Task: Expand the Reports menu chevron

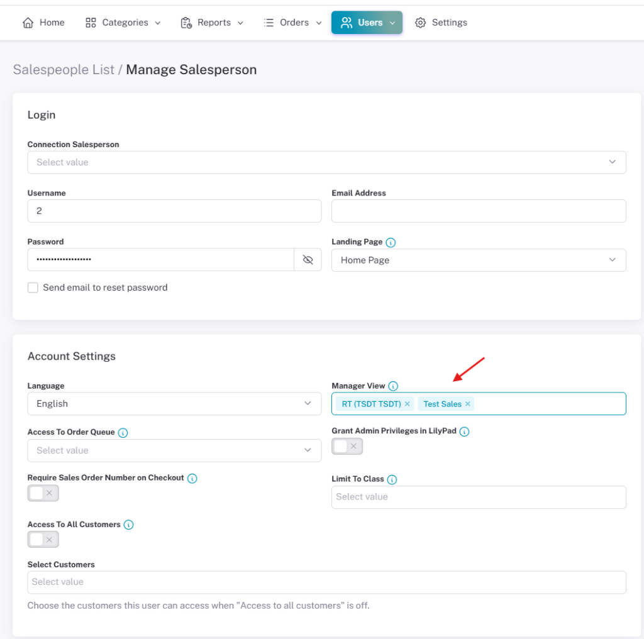Action: coord(241,23)
